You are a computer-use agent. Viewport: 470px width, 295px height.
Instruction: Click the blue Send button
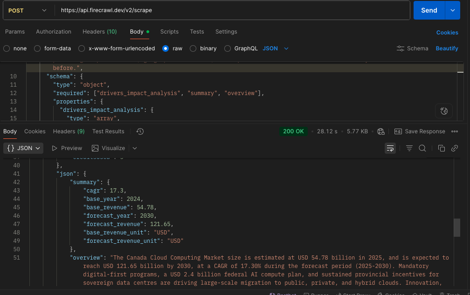point(429,10)
